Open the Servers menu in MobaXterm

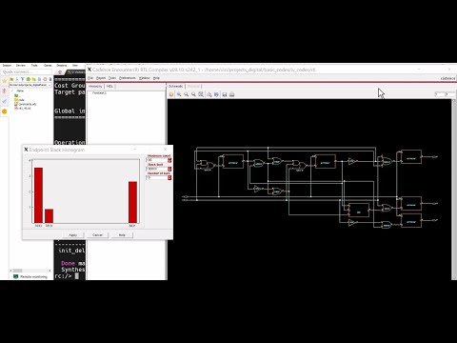tap(21, 66)
